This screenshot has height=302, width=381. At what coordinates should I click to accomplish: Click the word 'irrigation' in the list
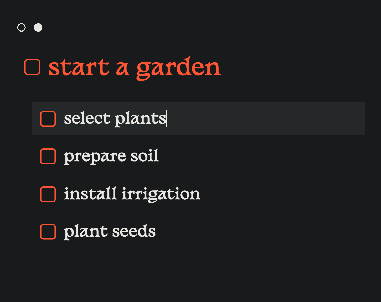tap(161, 194)
